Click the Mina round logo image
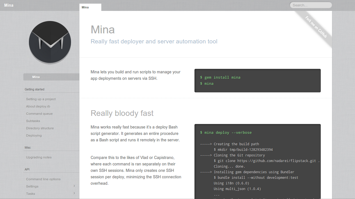The width and height of the screenshot is (355, 199). coord(50,42)
